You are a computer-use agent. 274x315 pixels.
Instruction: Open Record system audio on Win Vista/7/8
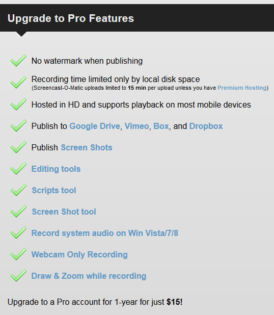click(x=105, y=233)
